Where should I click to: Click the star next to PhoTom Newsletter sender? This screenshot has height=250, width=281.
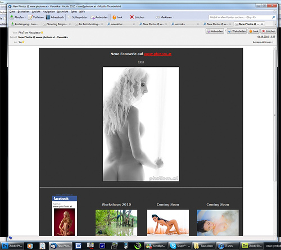click(x=42, y=33)
